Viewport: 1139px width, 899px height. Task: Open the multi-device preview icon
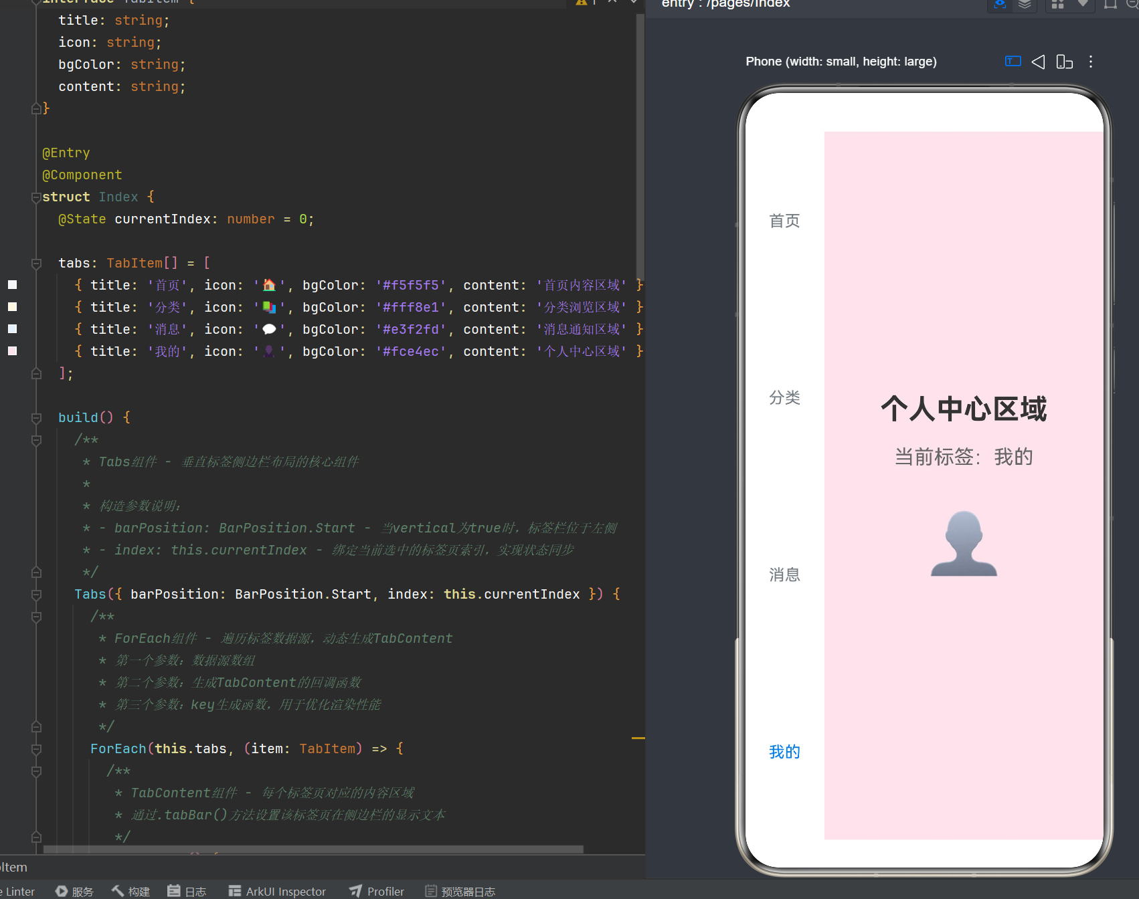(x=1064, y=62)
